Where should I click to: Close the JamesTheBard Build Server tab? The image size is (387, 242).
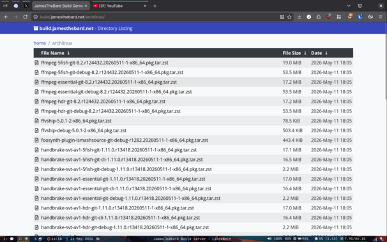point(86,6)
